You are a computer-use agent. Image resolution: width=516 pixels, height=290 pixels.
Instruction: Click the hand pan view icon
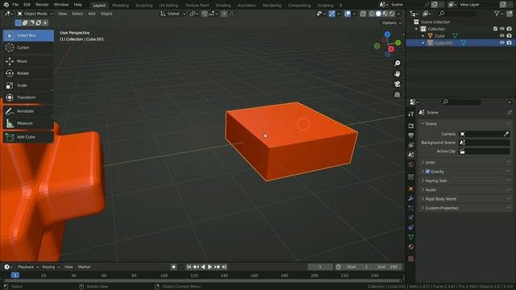(397, 73)
